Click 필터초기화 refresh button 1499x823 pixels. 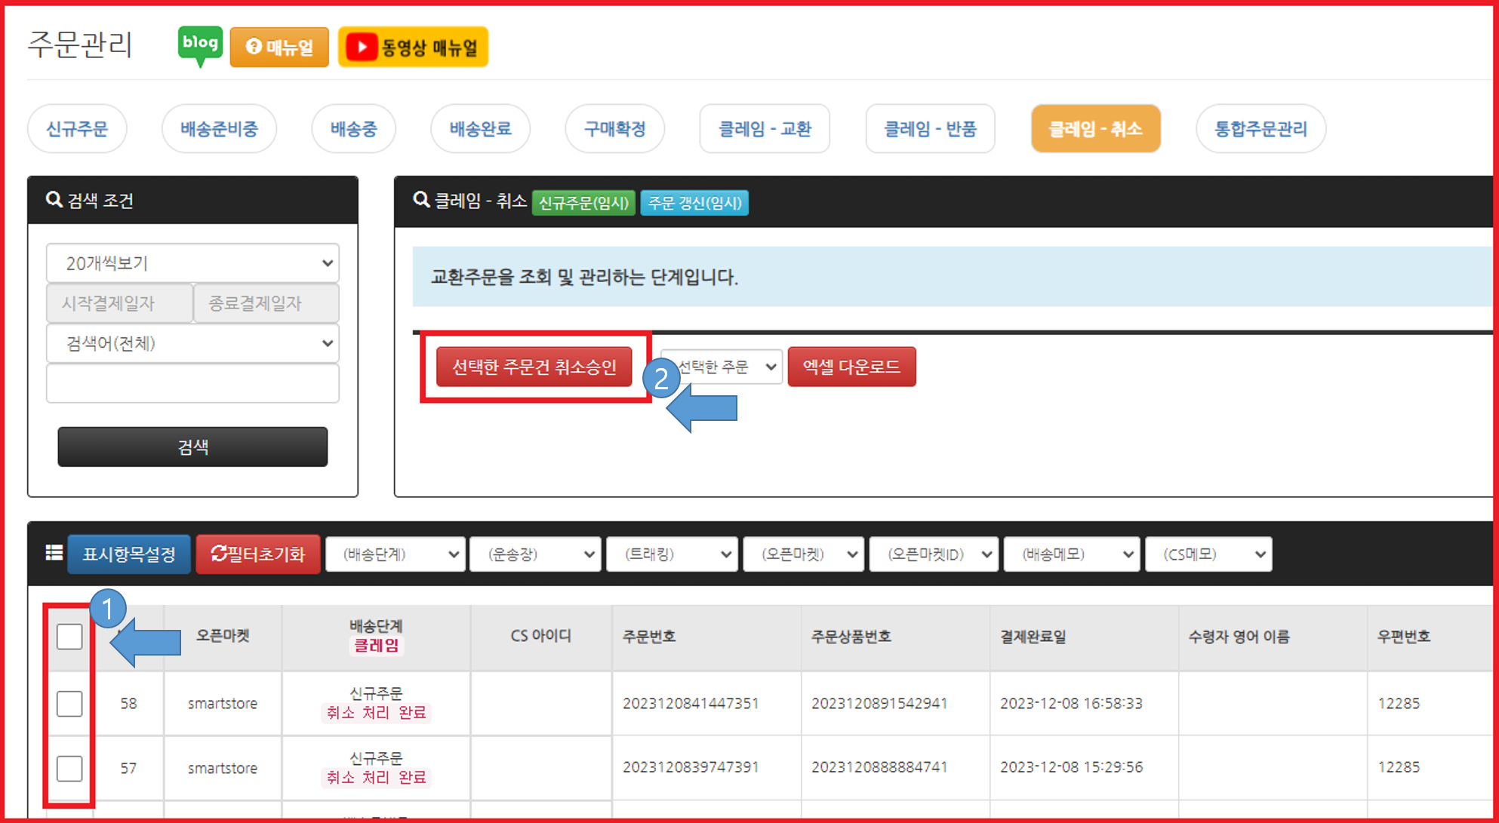click(x=258, y=554)
